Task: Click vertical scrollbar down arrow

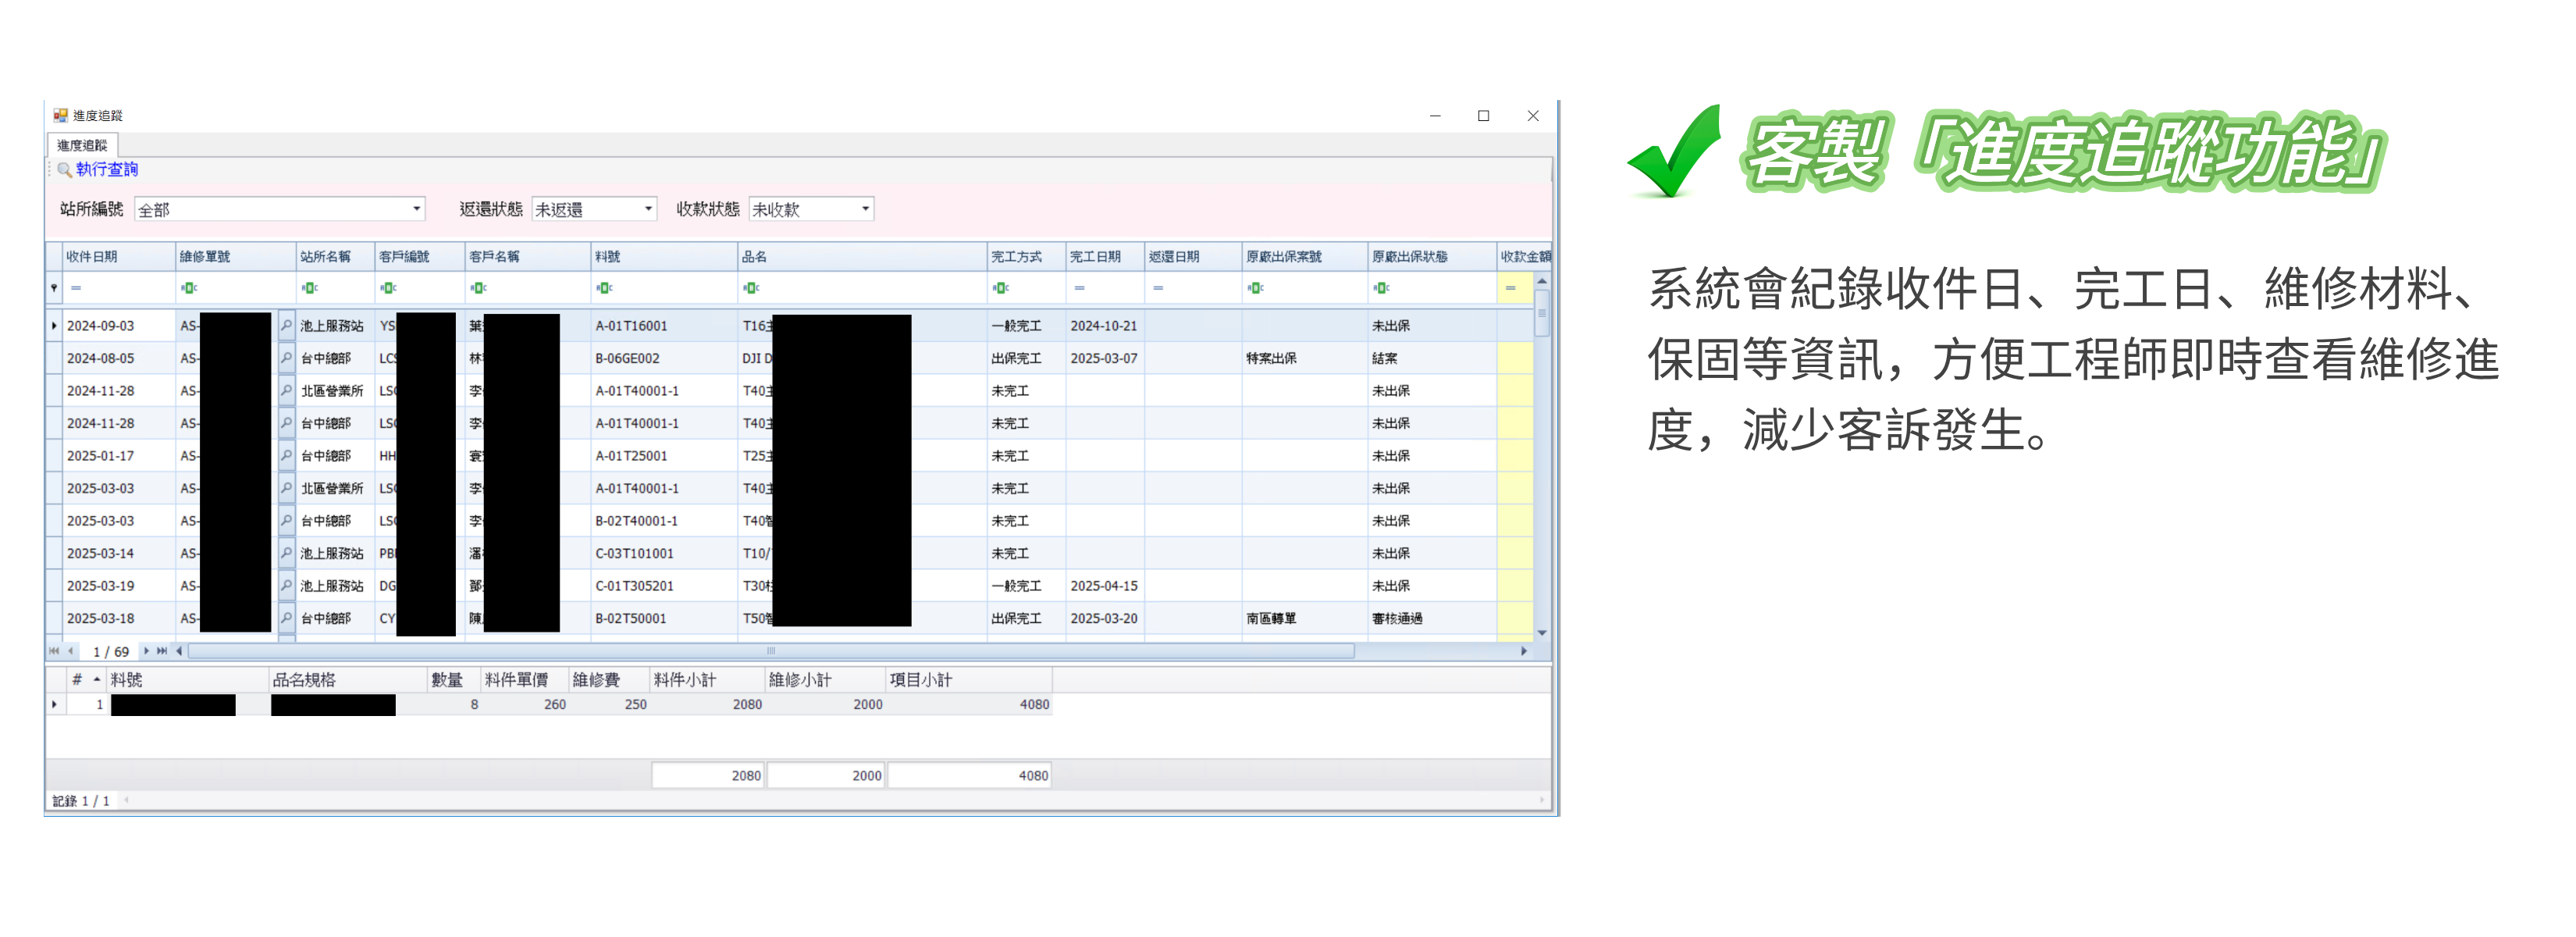Action: [1541, 633]
